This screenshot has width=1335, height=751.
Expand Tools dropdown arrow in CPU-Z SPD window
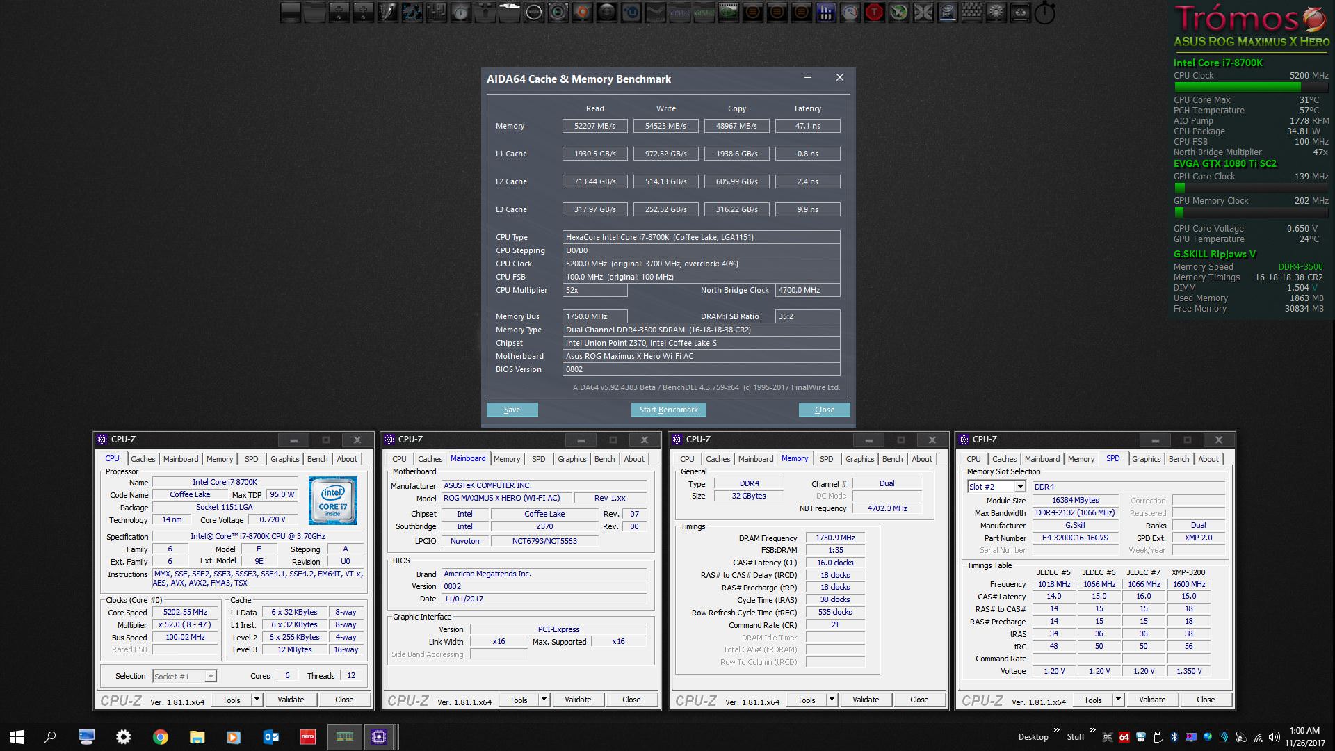click(1118, 700)
